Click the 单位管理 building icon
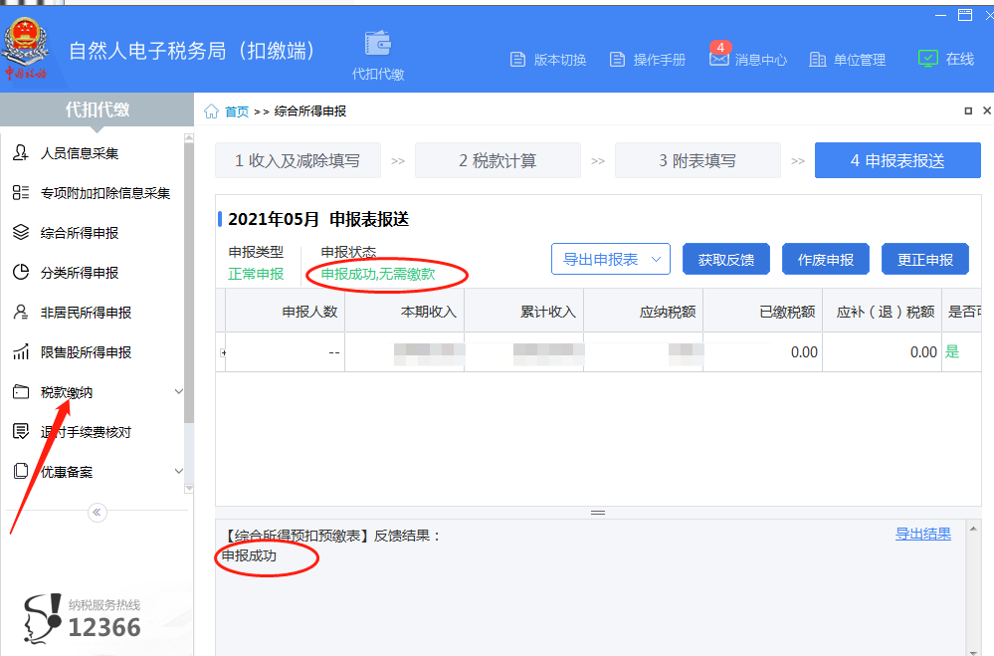Image resolution: width=994 pixels, height=656 pixels. point(818,60)
